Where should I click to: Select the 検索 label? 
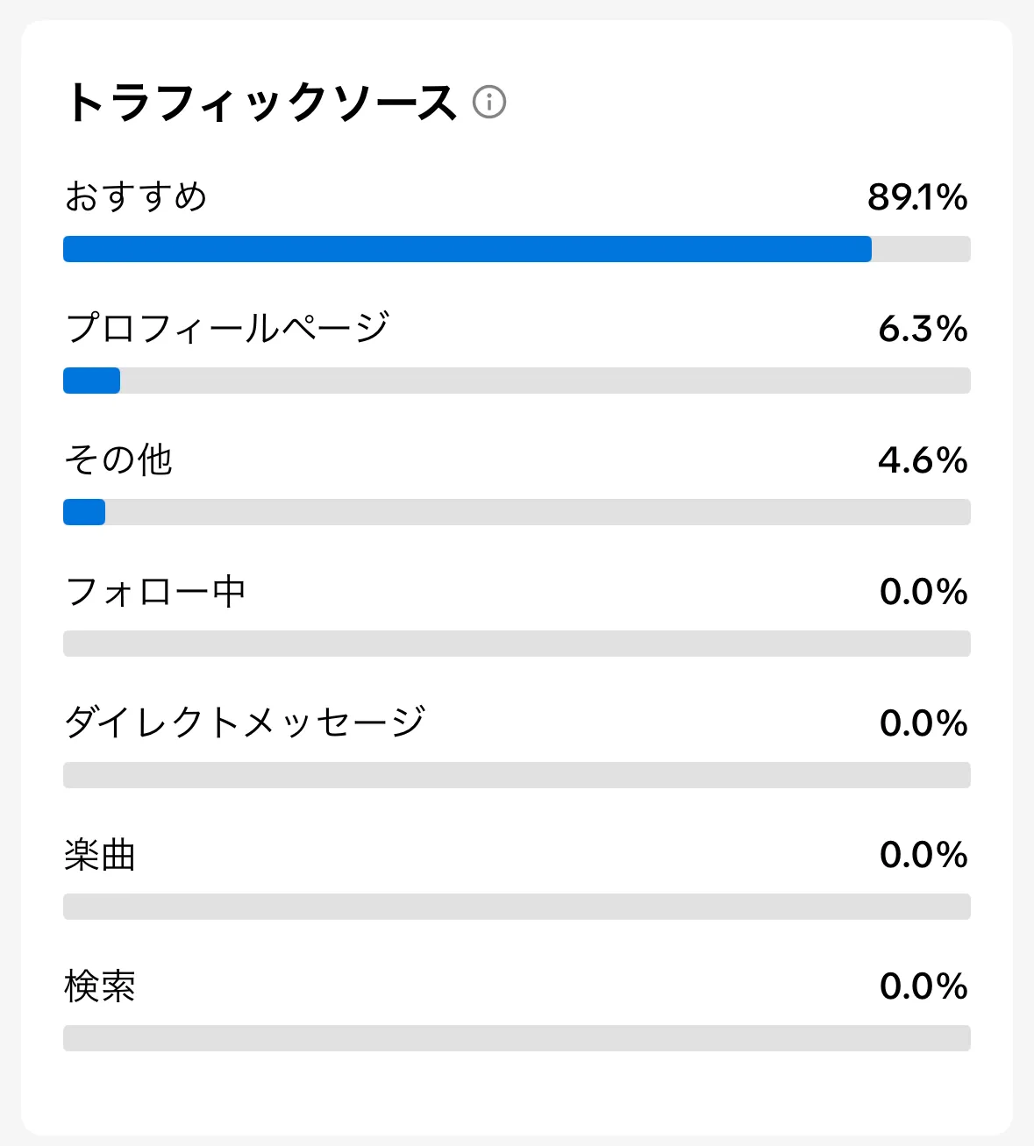(100, 986)
